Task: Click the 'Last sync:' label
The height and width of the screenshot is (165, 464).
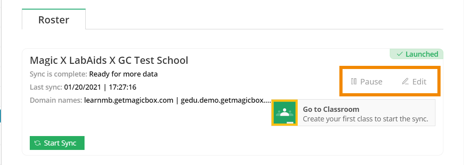Action: tap(46, 87)
